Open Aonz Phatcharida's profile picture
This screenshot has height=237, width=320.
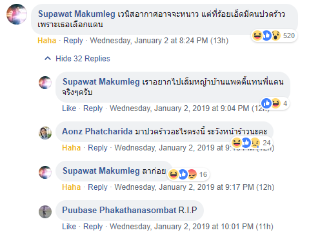(45, 133)
